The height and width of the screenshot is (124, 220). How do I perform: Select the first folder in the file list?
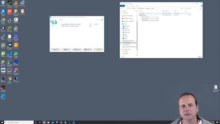pos(165,13)
